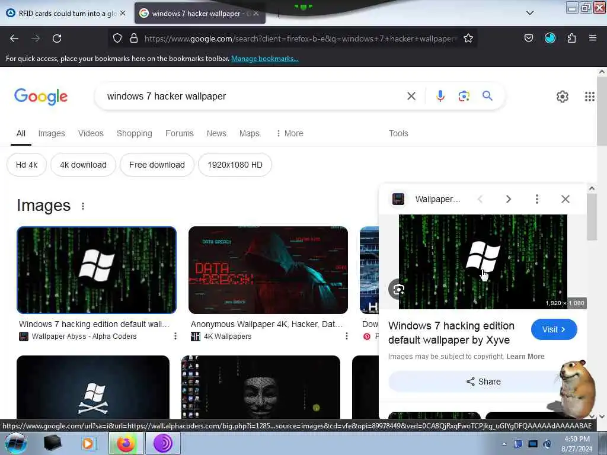The image size is (607, 455).
Task: Apply the 4k download filter chip
Action: pyautogui.click(x=83, y=165)
